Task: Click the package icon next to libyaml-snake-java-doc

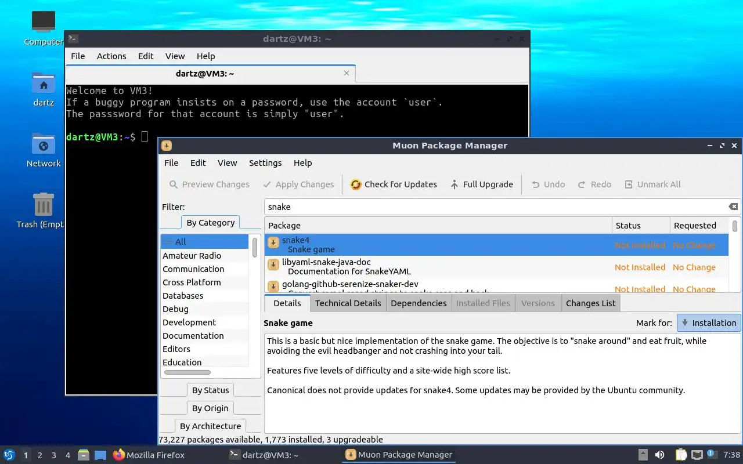Action: [273, 264]
